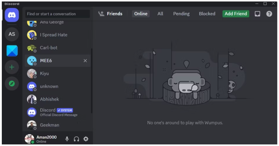The height and width of the screenshot is (146, 279).
Task: Open the Blocked users tab
Action: pyautogui.click(x=207, y=14)
